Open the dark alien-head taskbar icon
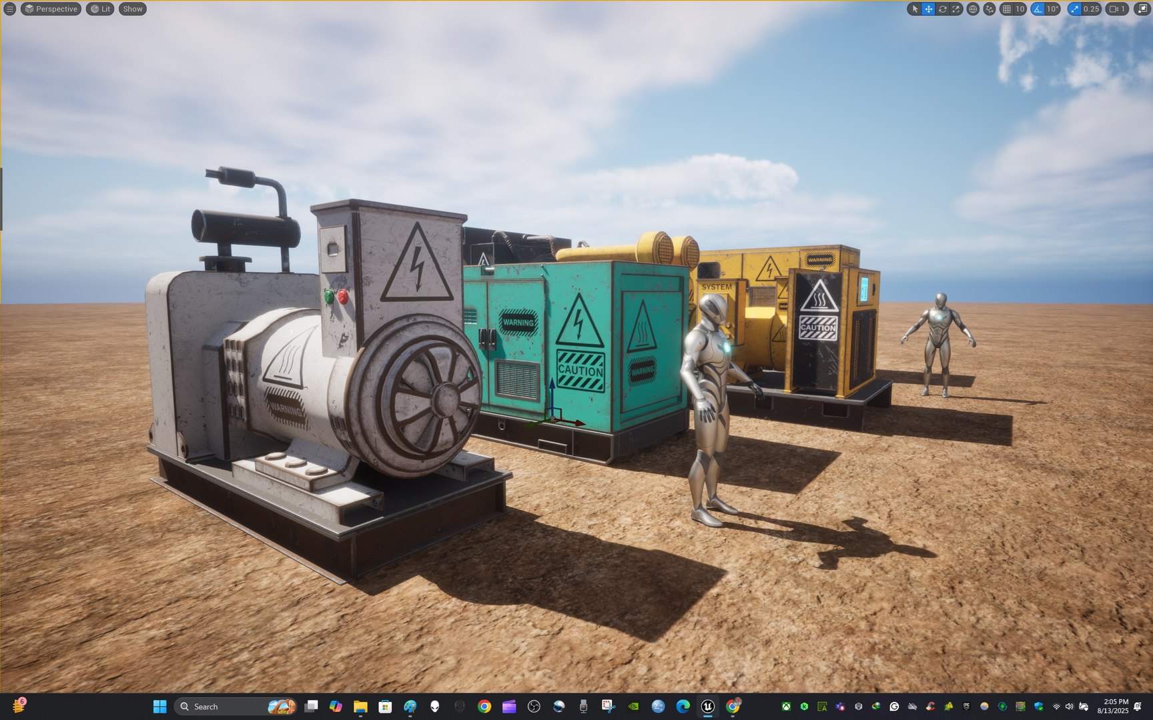 pos(459,707)
